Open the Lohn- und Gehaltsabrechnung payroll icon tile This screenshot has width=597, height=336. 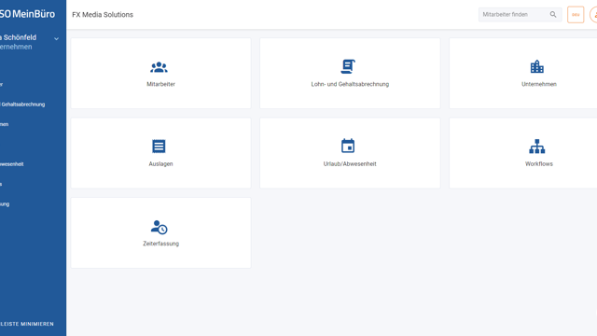pyautogui.click(x=350, y=73)
